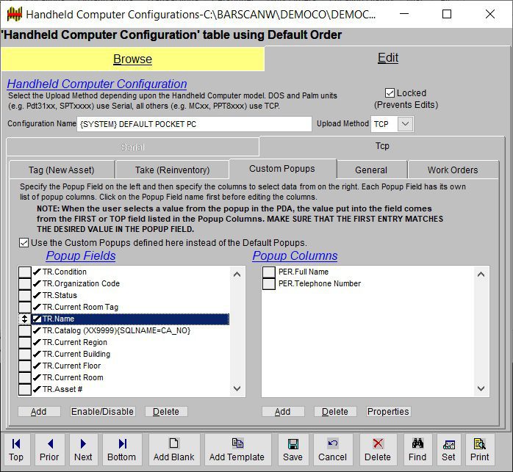513x472 pixels.
Task: Save the configuration
Action: 293,449
